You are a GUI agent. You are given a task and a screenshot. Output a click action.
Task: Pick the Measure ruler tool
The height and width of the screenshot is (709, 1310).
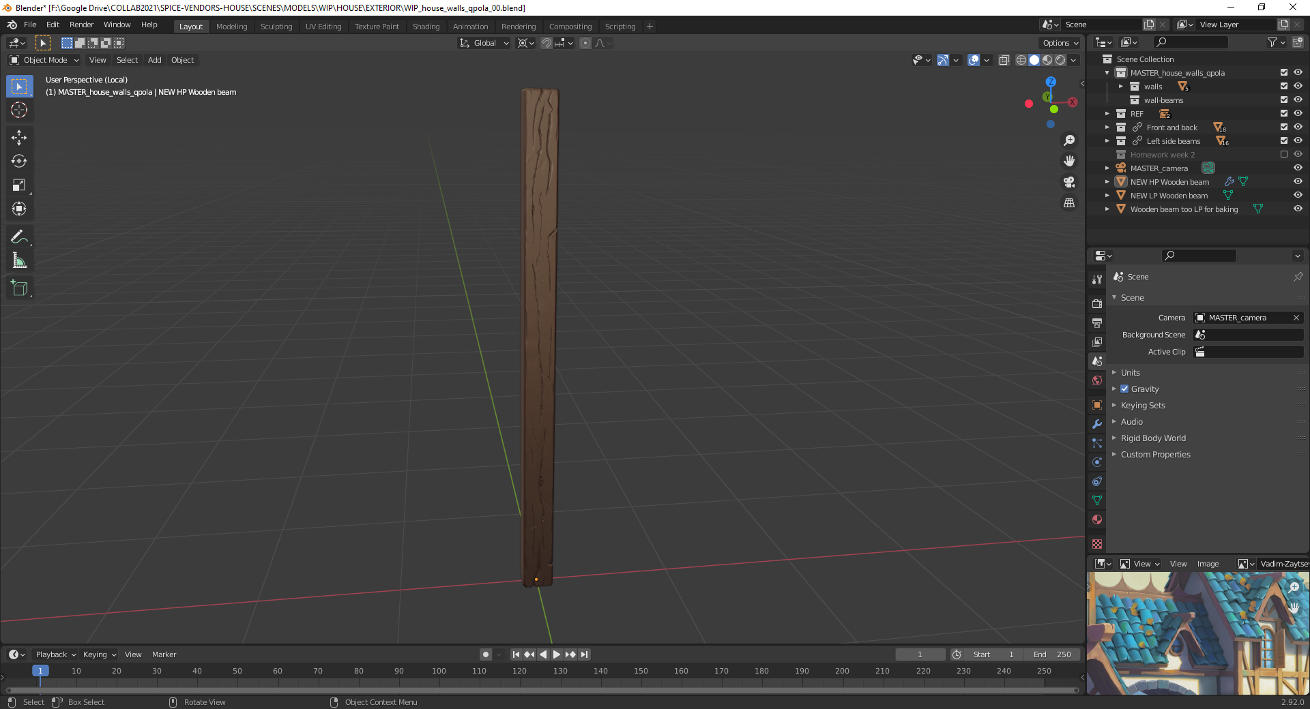[19, 260]
